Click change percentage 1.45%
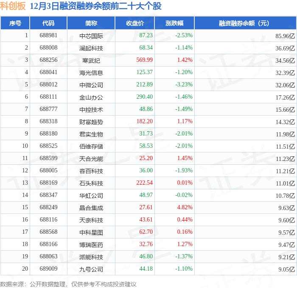Image resolution: width=297 pixels, height=288 pixels. 185,158
